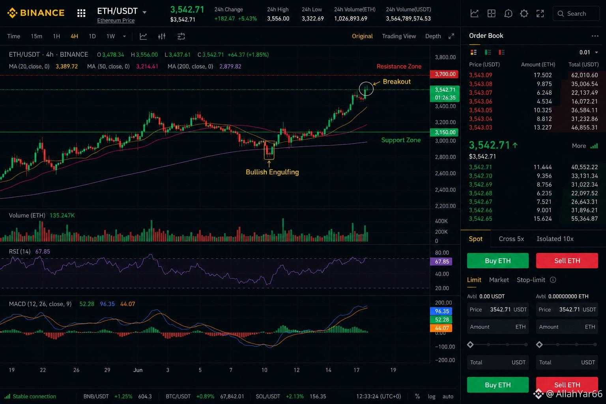606x404 pixels.
Task: Open the BNB/USDT ticker in status bar
Action: pos(118,396)
